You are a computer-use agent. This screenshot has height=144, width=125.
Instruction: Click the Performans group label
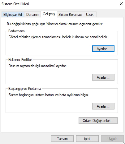(16, 31)
